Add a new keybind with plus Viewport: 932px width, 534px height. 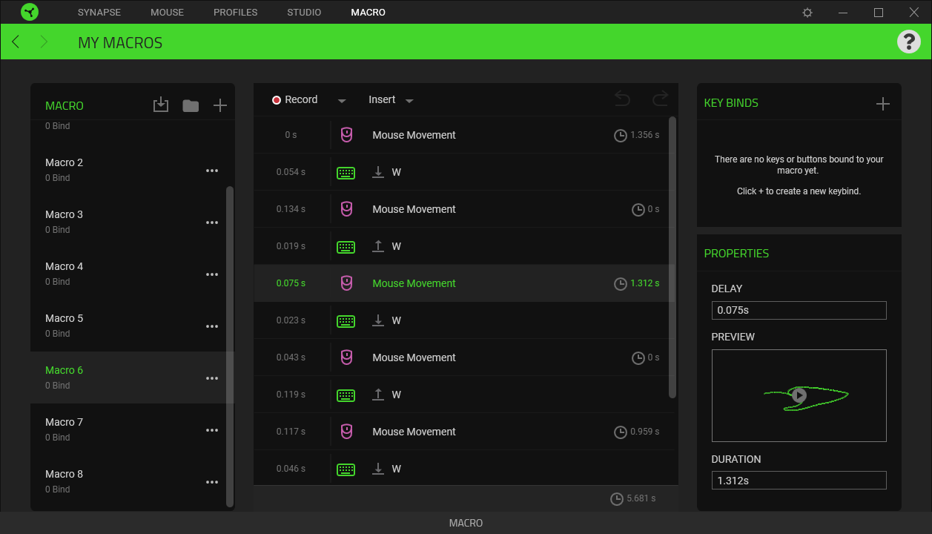pyautogui.click(x=882, y=104)
